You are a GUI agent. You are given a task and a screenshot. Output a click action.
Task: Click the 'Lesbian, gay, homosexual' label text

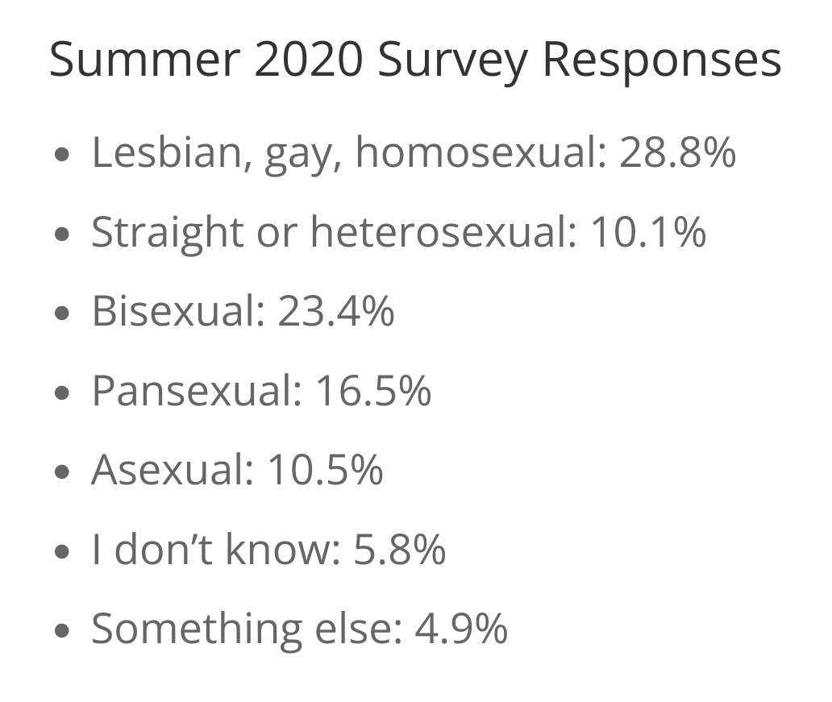(x=347, y=153)
